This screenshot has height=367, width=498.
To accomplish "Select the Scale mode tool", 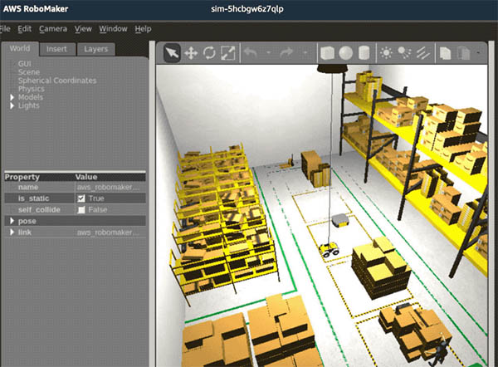I will (228, 53).
